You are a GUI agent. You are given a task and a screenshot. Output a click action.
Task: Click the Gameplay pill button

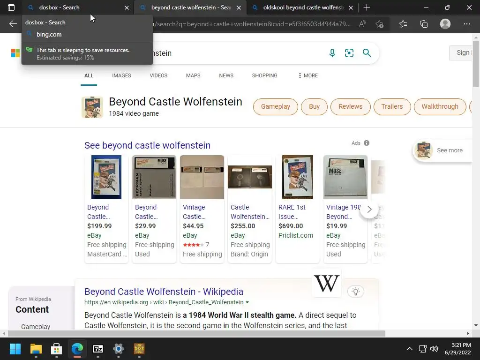point(276,106)
